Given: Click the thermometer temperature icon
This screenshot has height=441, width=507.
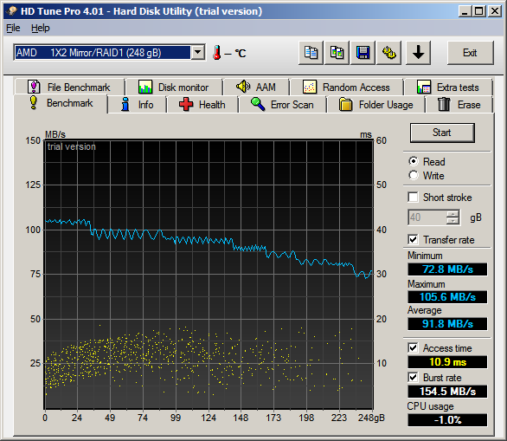Looking at the screenshot, I should pyautogui.click(x=216, y=53).
